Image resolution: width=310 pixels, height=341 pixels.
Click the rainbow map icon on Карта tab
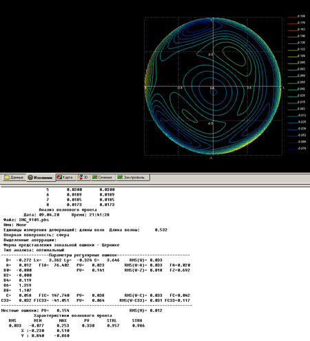(x=59, y=177)
